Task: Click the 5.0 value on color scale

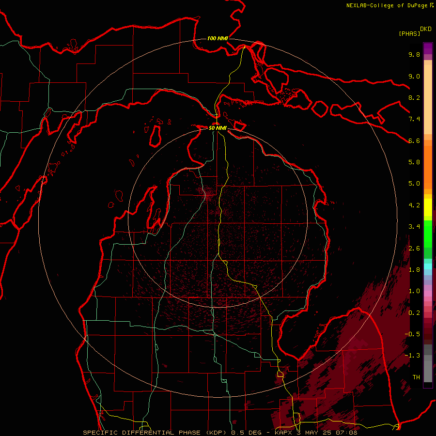Action: (x=414, y=184)
